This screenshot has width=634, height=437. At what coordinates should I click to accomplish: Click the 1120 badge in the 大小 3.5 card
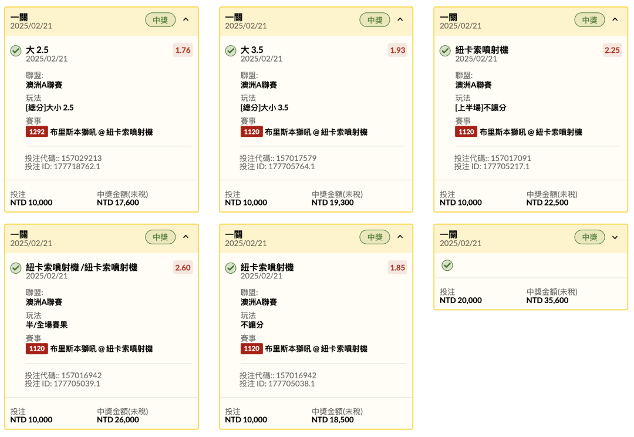click(251, 132)
